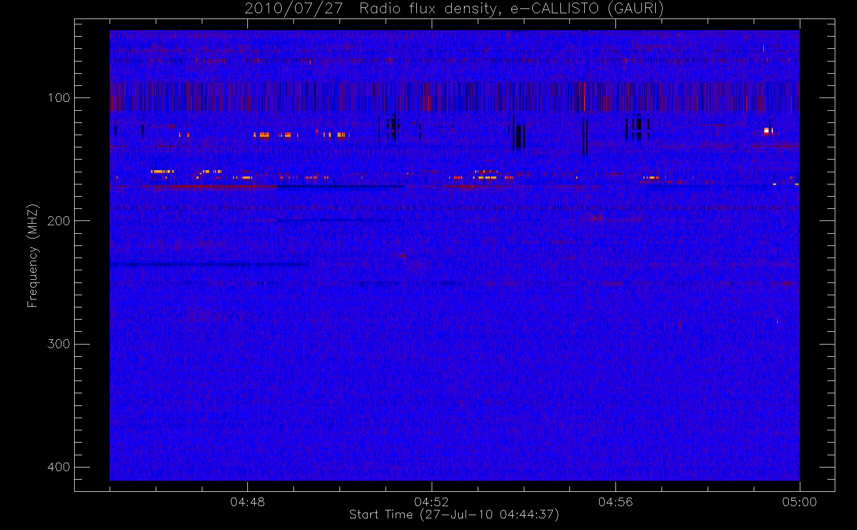Select the 400 MHz frequency tick label

58,467
